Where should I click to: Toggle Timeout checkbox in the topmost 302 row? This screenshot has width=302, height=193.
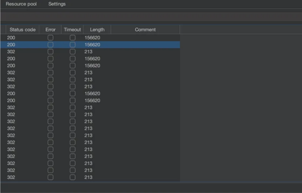pos(72,52)
